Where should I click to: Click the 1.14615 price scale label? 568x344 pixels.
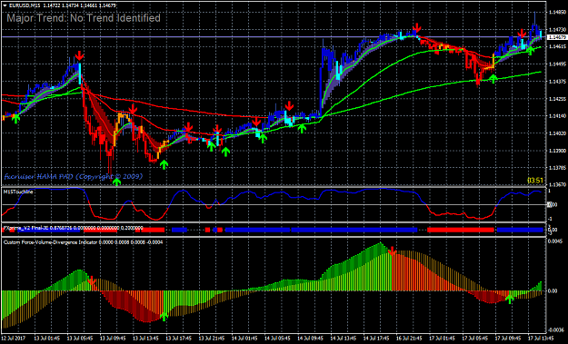click(x=557, y=46)
